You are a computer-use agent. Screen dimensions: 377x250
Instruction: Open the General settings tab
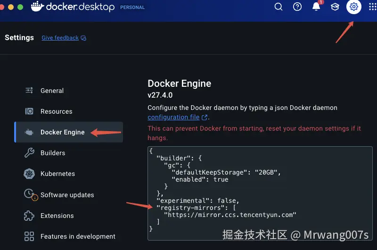[68, 91]
